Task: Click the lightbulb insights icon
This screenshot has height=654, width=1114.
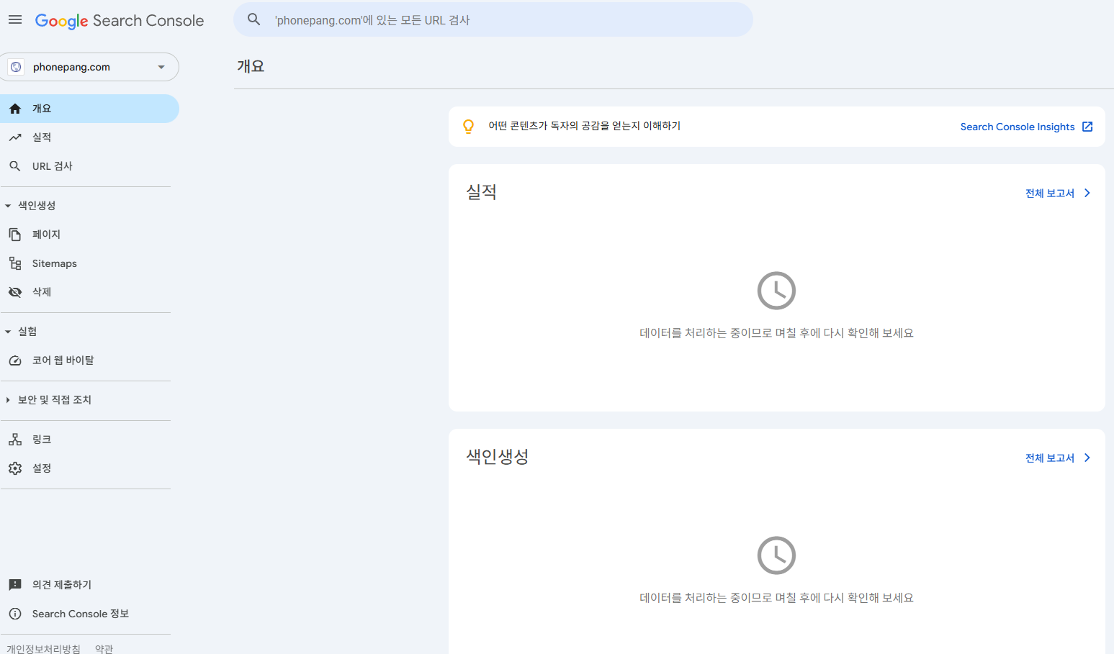Action: 468,127
